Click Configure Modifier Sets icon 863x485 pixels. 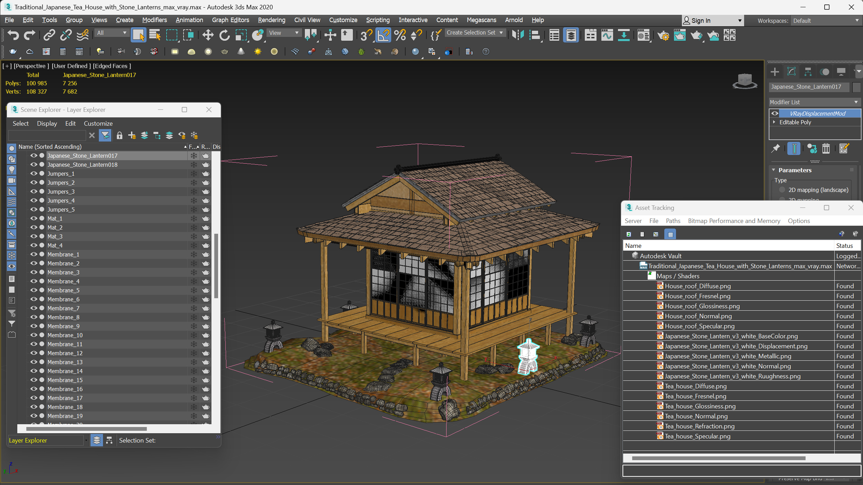pyautogui.click(x=844, y=149)
